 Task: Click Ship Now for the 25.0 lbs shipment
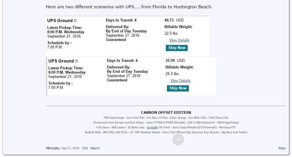click(x=178, y=89)
